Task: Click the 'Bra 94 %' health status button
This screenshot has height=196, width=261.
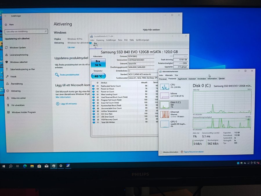Action: 98,63
